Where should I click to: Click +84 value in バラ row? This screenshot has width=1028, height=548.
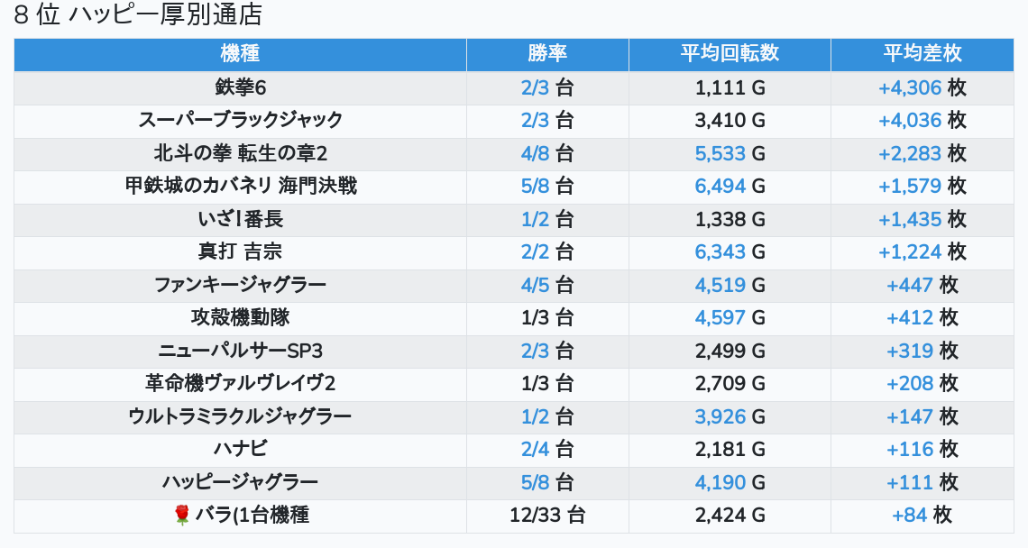[x=910, y=516]
